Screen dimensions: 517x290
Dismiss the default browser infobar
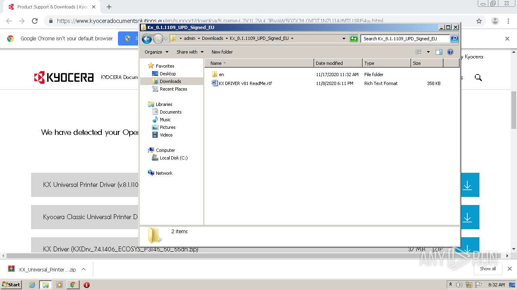click(507, 39)
